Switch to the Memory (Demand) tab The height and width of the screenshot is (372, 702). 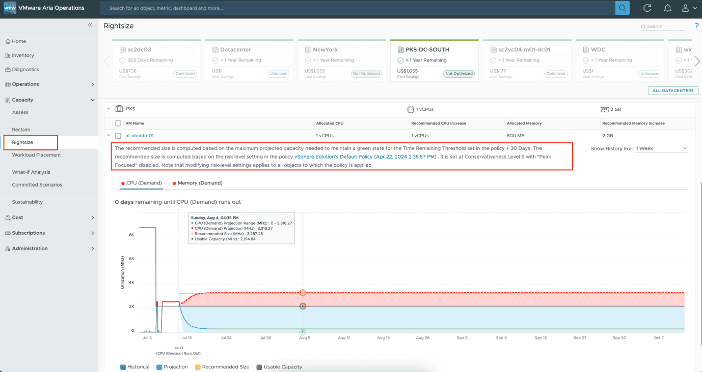(200, 183)
